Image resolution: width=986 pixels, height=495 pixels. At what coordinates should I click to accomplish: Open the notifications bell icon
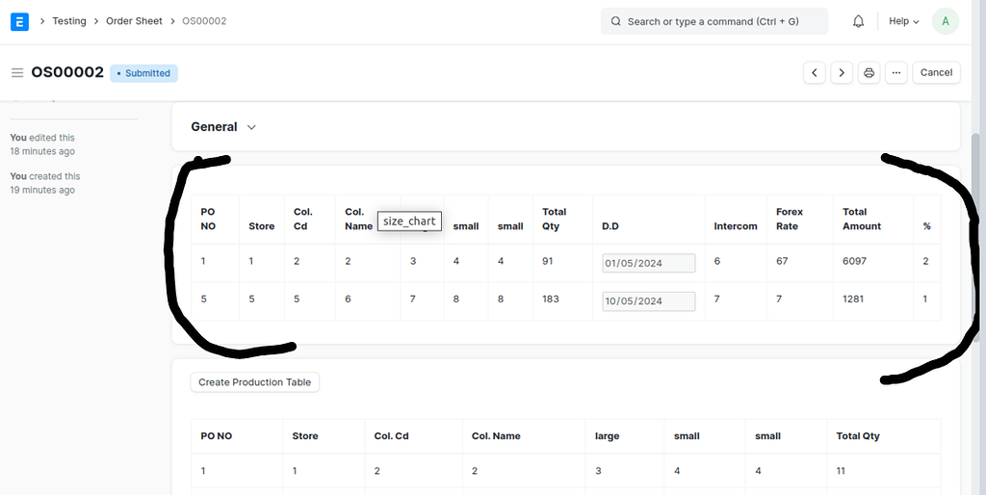(x=858, y=21)
